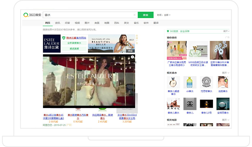Open the 供应高级香水 product link
The height and width of the screenshot is (147, 252).
[x=103, y=116]
